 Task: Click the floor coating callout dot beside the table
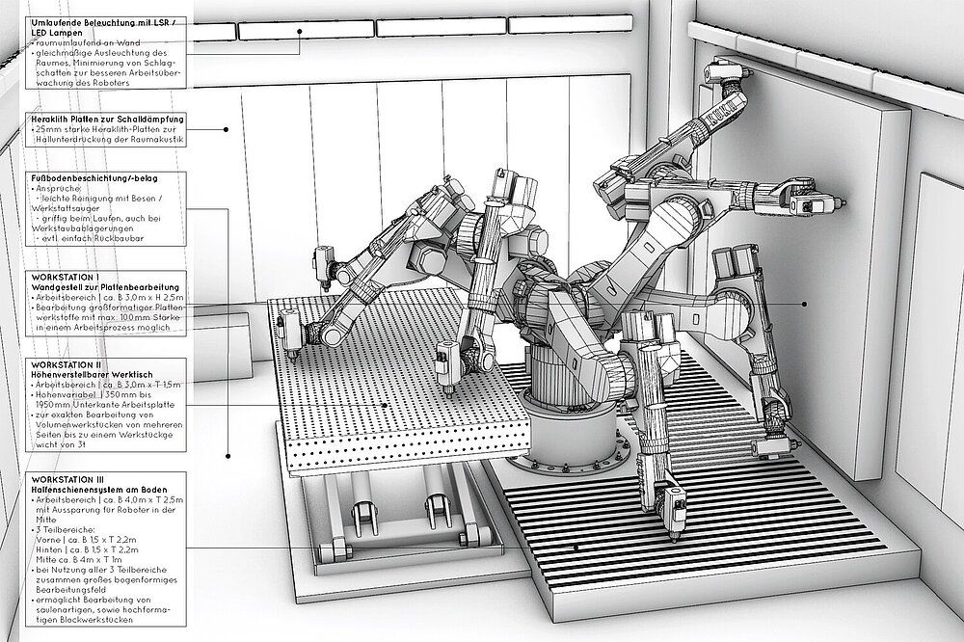(x=228, y=456)
